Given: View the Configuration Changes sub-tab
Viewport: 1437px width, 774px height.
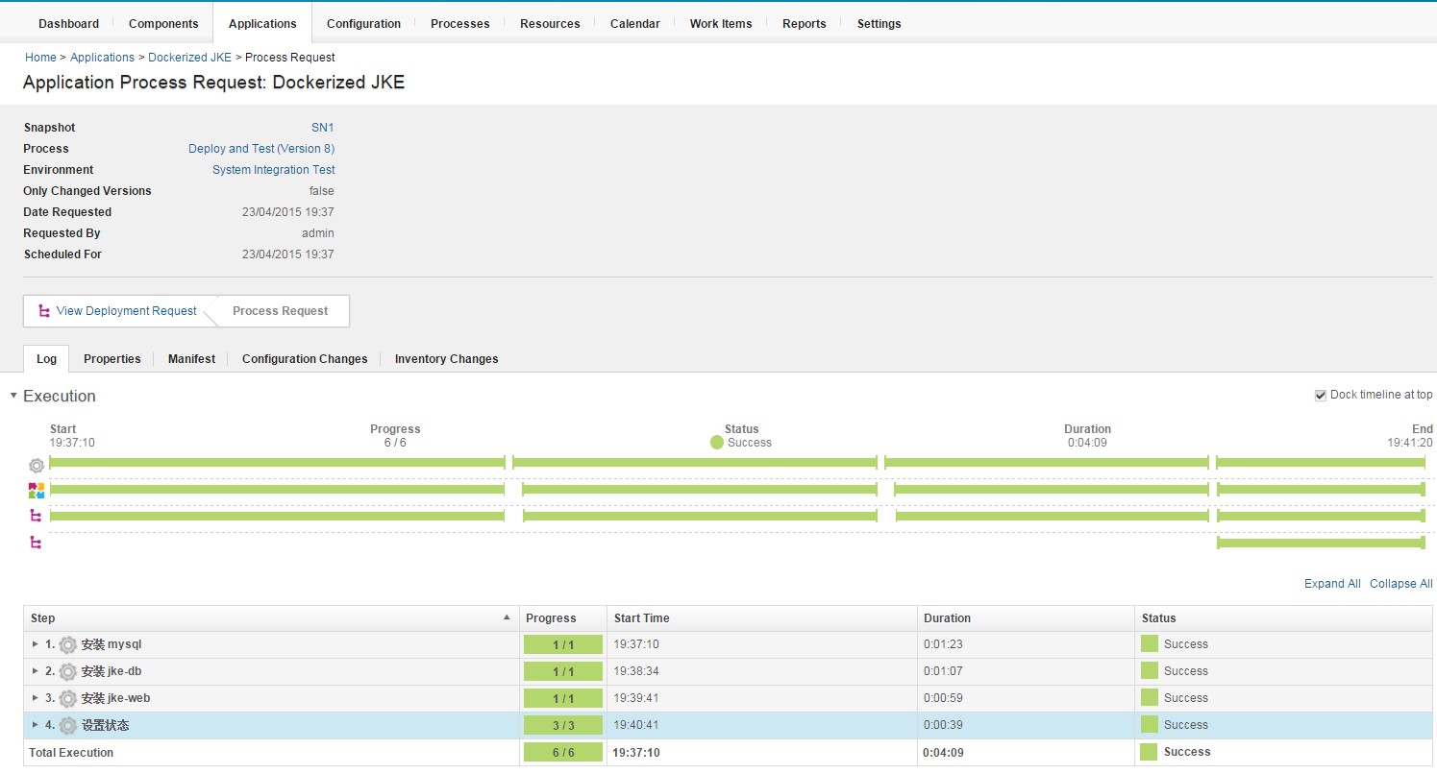Looking at the screenshot, I should point(305,359).
